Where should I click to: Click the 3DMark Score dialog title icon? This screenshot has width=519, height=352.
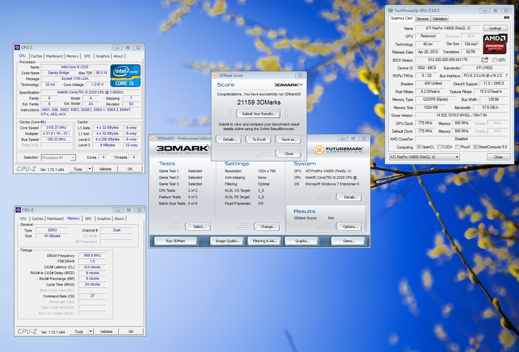point(215,75)
